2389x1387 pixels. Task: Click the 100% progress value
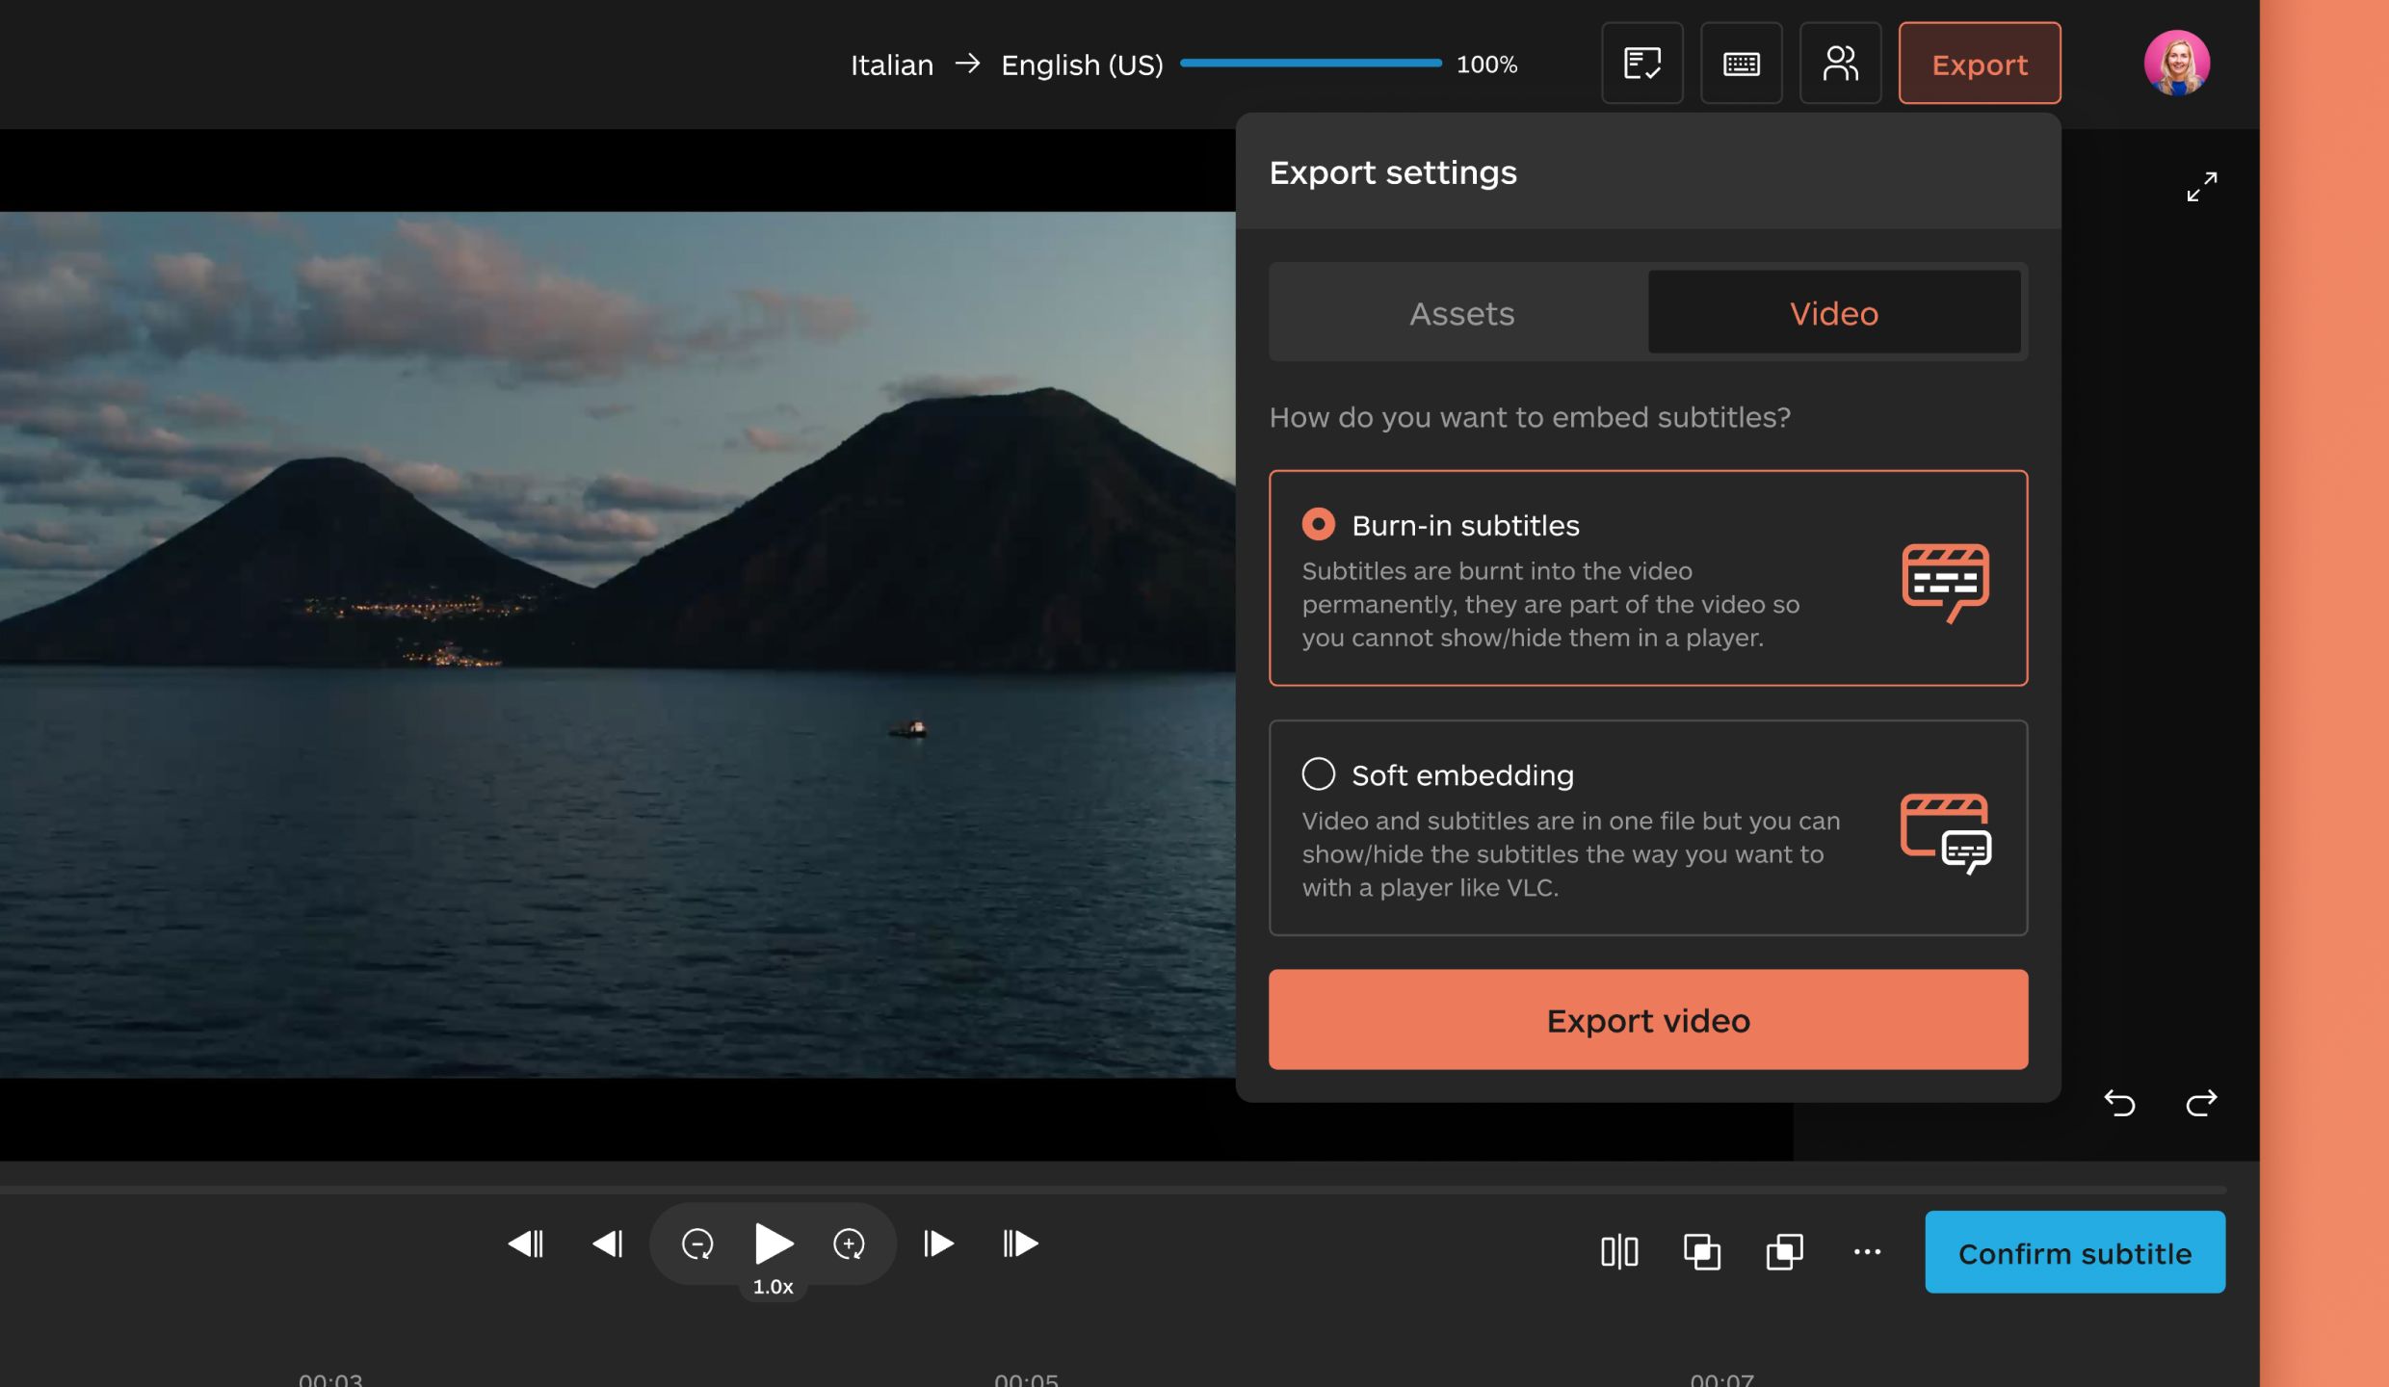tap(1486, 65)
